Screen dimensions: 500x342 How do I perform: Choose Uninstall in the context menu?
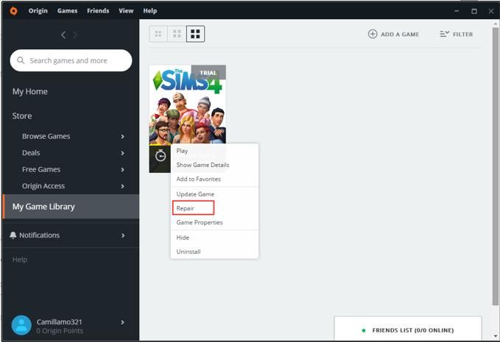189,252
